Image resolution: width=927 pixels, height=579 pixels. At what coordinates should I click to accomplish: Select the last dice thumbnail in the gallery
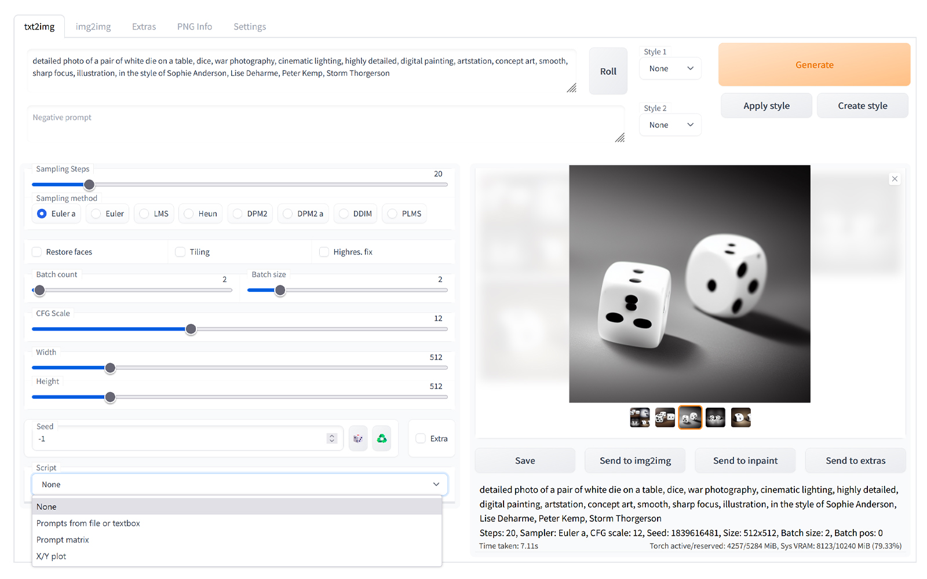pyautogui.click(x=741, y=417)
